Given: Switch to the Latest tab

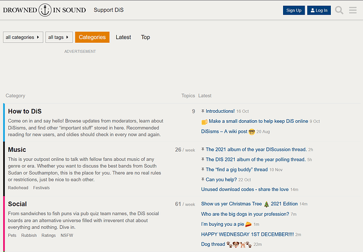Looking at the screenshot, I should (123, 37).
